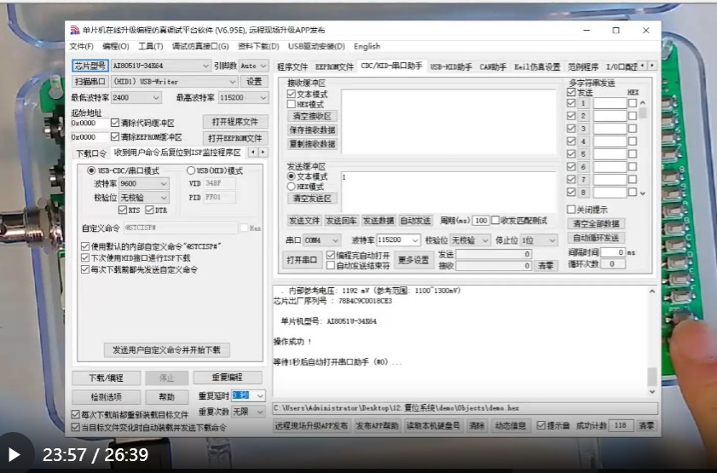Select send buffer HEX模式 radio button
Viewport: 717px width, 473px height.
pyautogui.click(x=291, y=187)
